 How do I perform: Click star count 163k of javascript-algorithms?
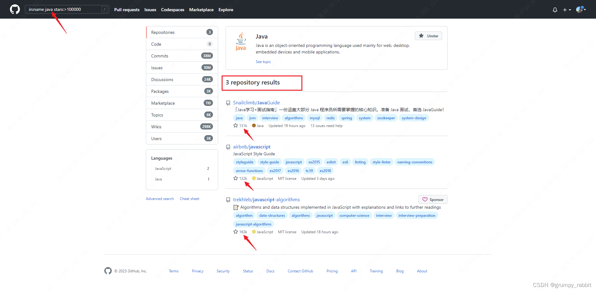pos(240,232)
